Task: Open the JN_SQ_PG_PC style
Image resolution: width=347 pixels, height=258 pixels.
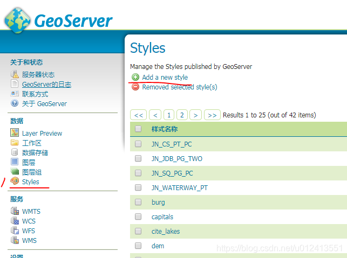Action: coord(172,173)
